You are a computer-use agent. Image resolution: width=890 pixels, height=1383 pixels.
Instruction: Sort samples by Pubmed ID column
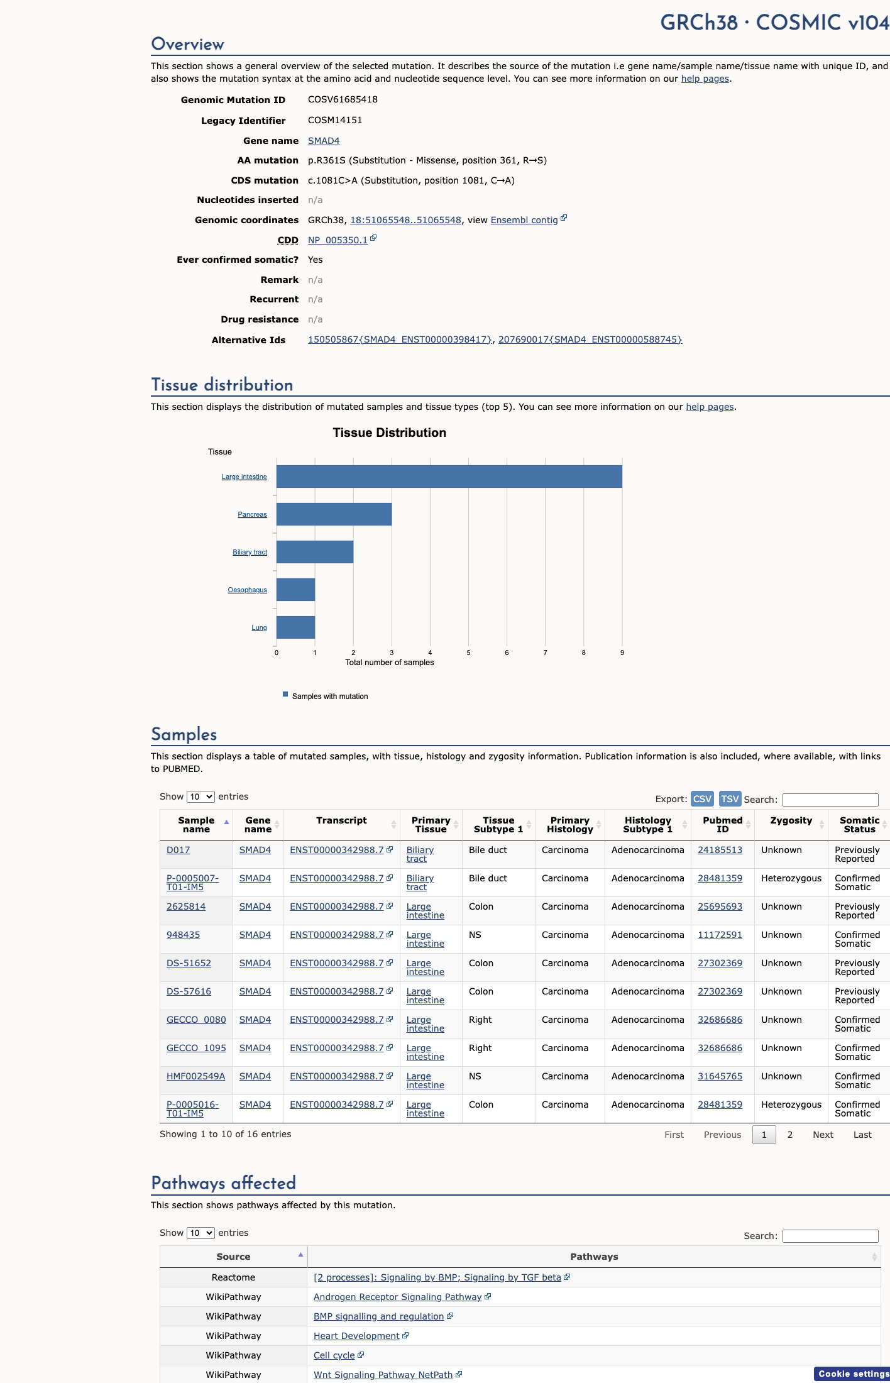click(723, 825)
